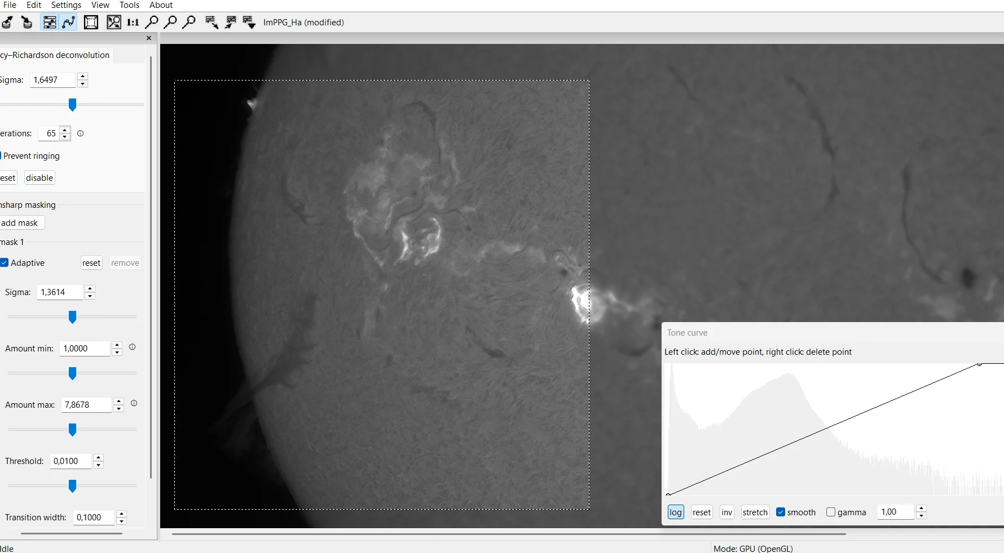Toggle the tone curve editor window
Screen dimensions: 1004x553
tap(69, 23)
